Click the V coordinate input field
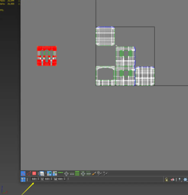Viewport: 188px width, 195px height. (47, 179)
